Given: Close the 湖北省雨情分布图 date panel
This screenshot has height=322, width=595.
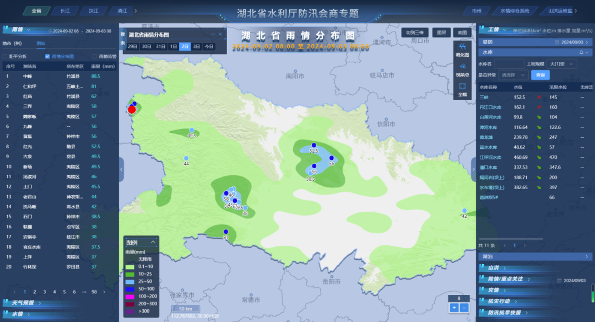Looking at the screenshot, I should (x=220, y=34).
